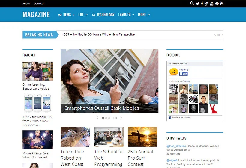Image resolution: width=246 pixels, height=168 pixels.
Task: Open the Technology menu item
Action: click(103, 15)
